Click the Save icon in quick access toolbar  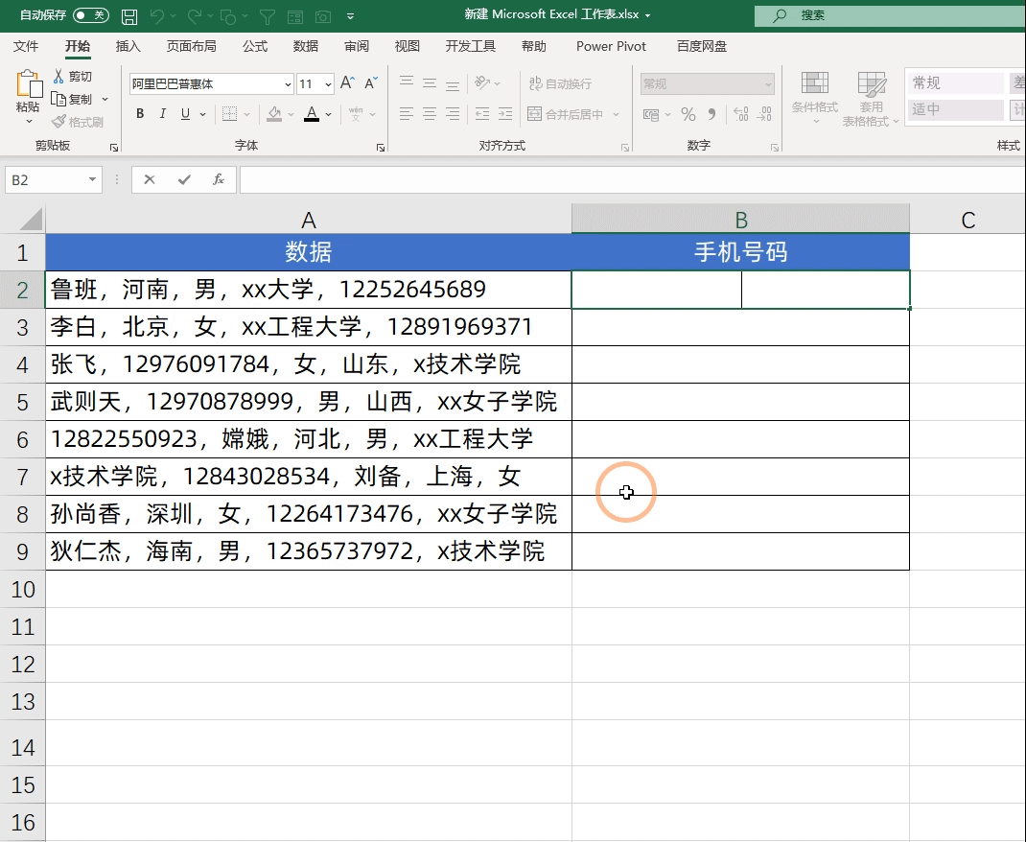(129, 16)
